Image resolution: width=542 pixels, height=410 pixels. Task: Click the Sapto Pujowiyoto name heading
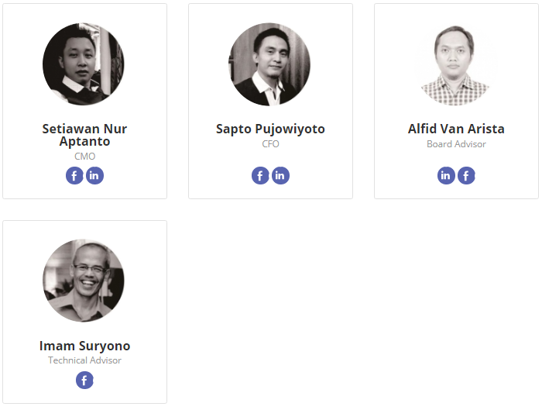(270, 129)
